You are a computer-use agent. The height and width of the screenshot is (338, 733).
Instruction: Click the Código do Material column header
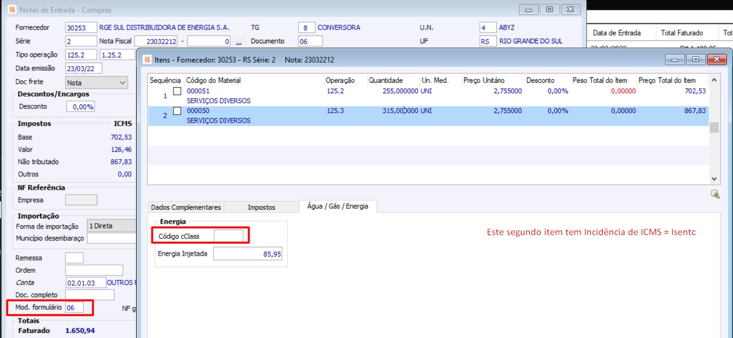click(x=213, y=80)
